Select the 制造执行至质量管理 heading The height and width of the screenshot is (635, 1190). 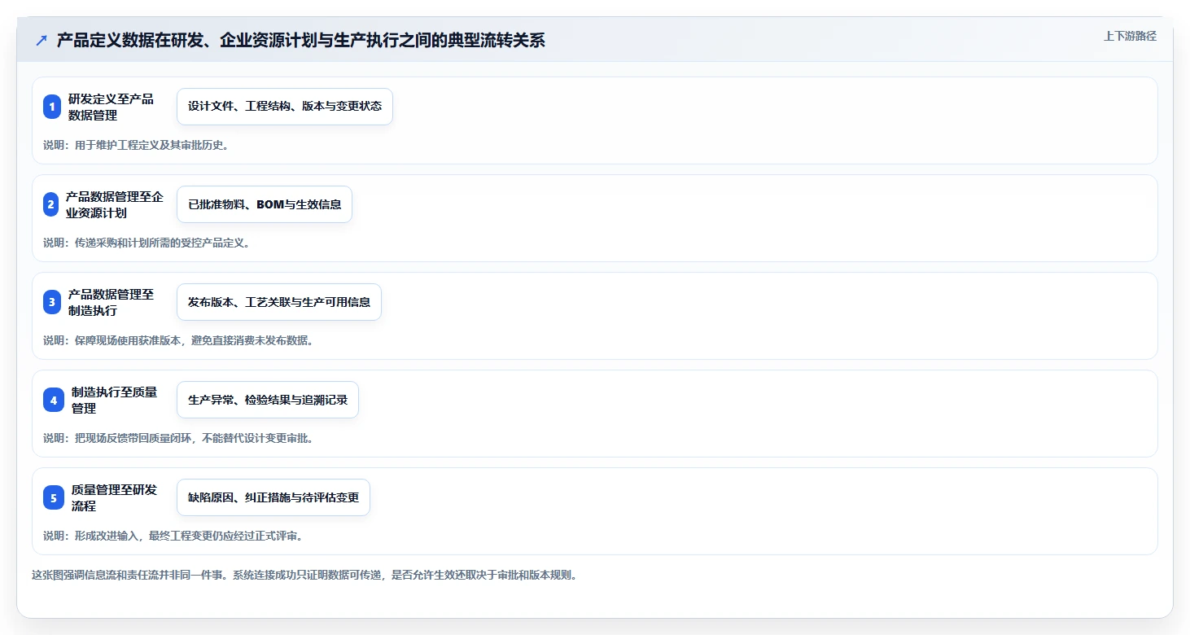[114, 400]
